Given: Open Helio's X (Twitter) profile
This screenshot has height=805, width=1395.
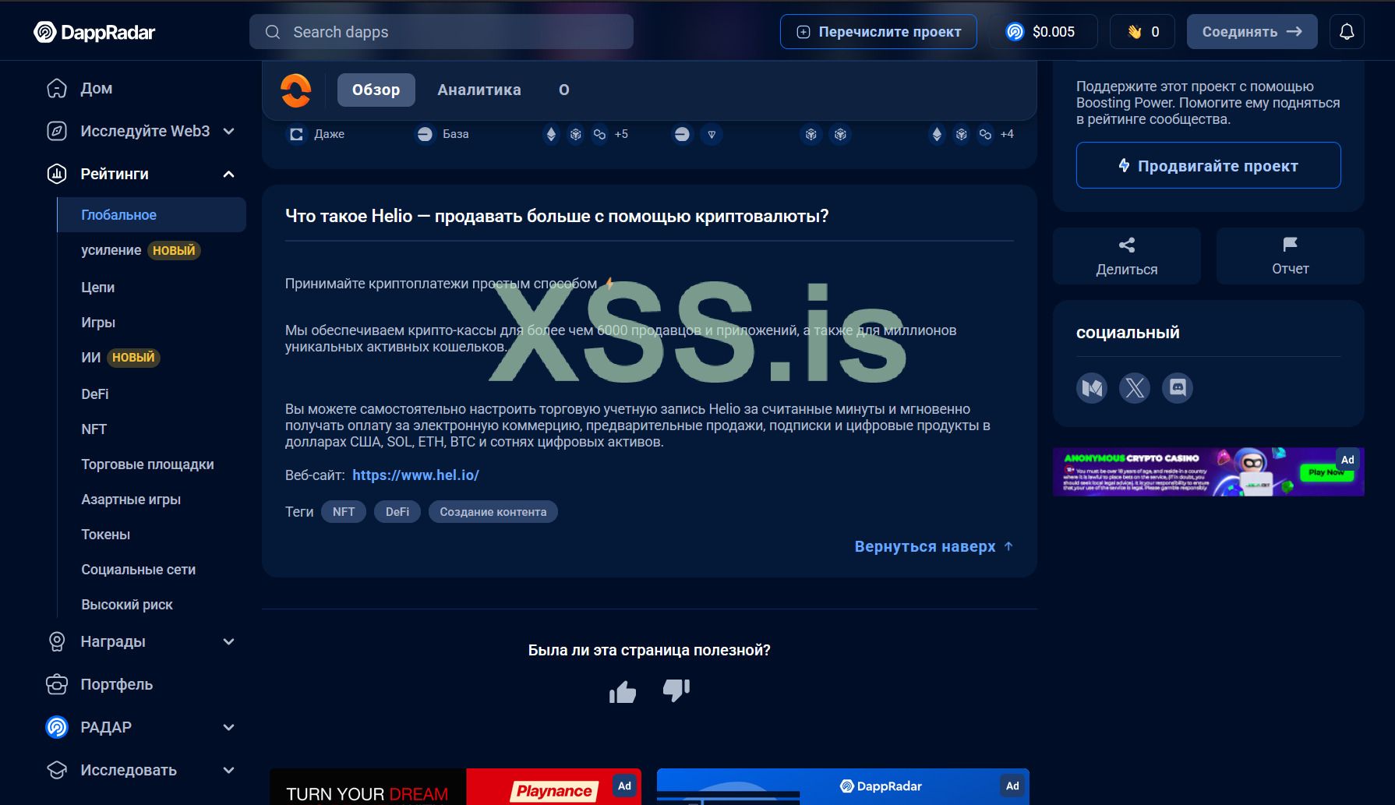Looking at the screenshot, I should 1135,387.
